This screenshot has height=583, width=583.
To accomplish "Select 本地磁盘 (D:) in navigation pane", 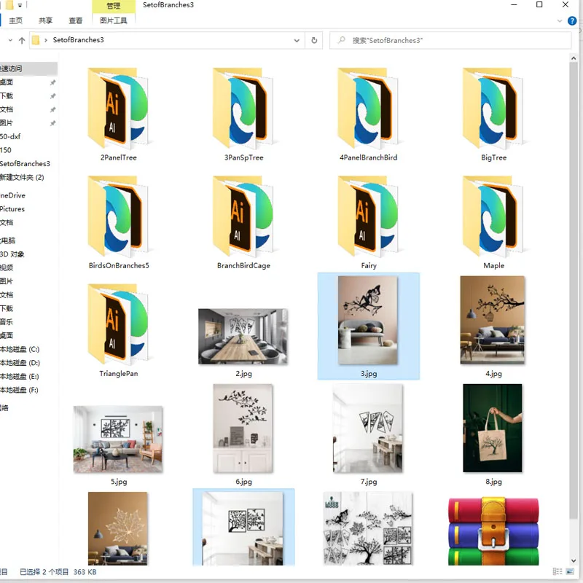I will [20, 363].
